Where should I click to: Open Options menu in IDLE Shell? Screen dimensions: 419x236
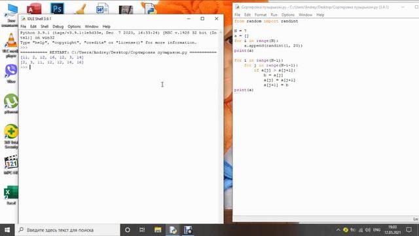coord(74,26)
